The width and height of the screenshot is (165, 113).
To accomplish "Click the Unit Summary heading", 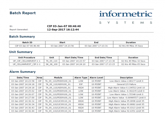I will point(21,52).
